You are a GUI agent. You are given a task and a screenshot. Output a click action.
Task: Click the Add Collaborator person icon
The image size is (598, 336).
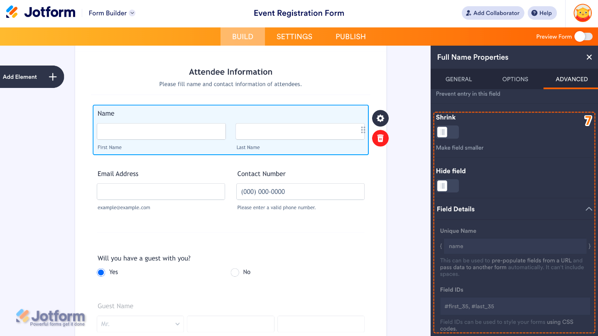click(x=469, y=13)
